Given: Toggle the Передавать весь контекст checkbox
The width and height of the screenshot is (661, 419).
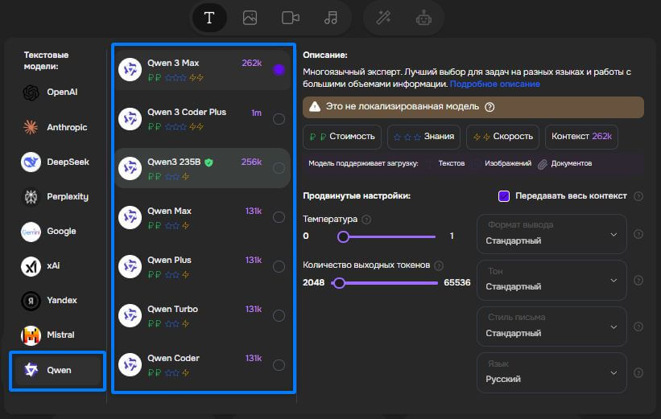Looking at the screenshot, I should pyautogui.click(x=504, y=195).
